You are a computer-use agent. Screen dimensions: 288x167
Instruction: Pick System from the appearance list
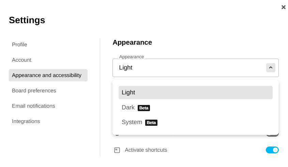click(x=132, y=122)
